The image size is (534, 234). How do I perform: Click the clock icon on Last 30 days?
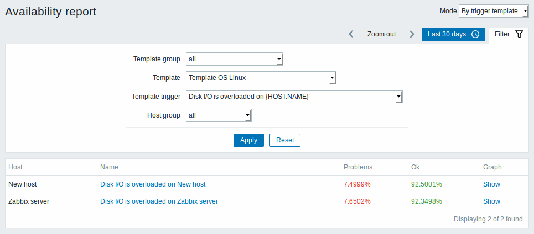point(475,34)
